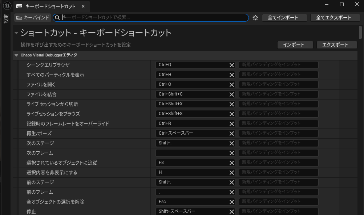Select the 次のステージ row label
This screenshot has width=364, height=215.
coord(40,143)
